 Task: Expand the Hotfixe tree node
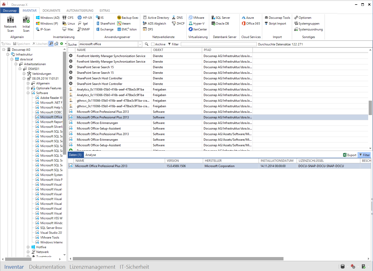[28, 247]
